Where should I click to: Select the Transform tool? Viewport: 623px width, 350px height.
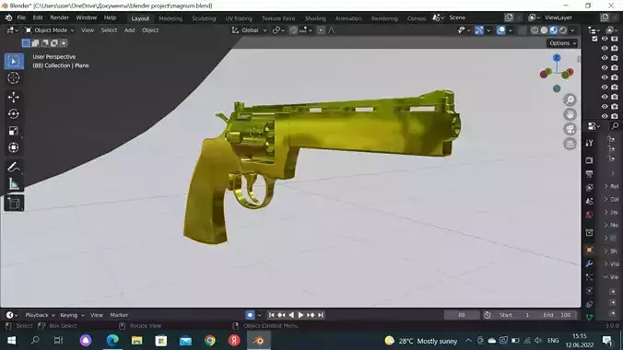[x=14, y=147]
